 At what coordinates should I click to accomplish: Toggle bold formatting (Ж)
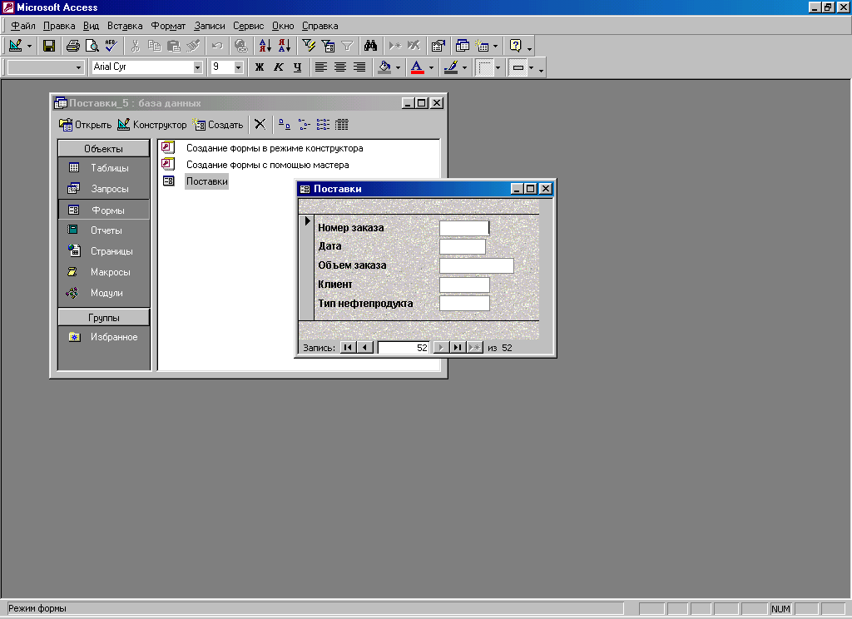tap(259, 67)
